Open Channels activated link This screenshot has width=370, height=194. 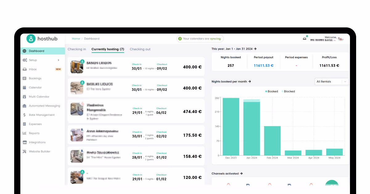click(227, 174)
